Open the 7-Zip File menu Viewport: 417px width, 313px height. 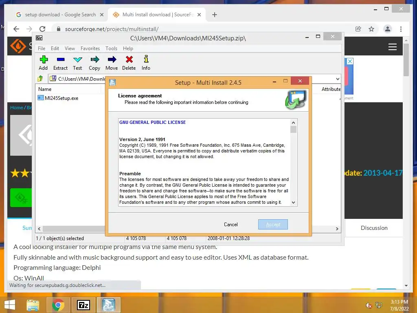click(42, 48)
